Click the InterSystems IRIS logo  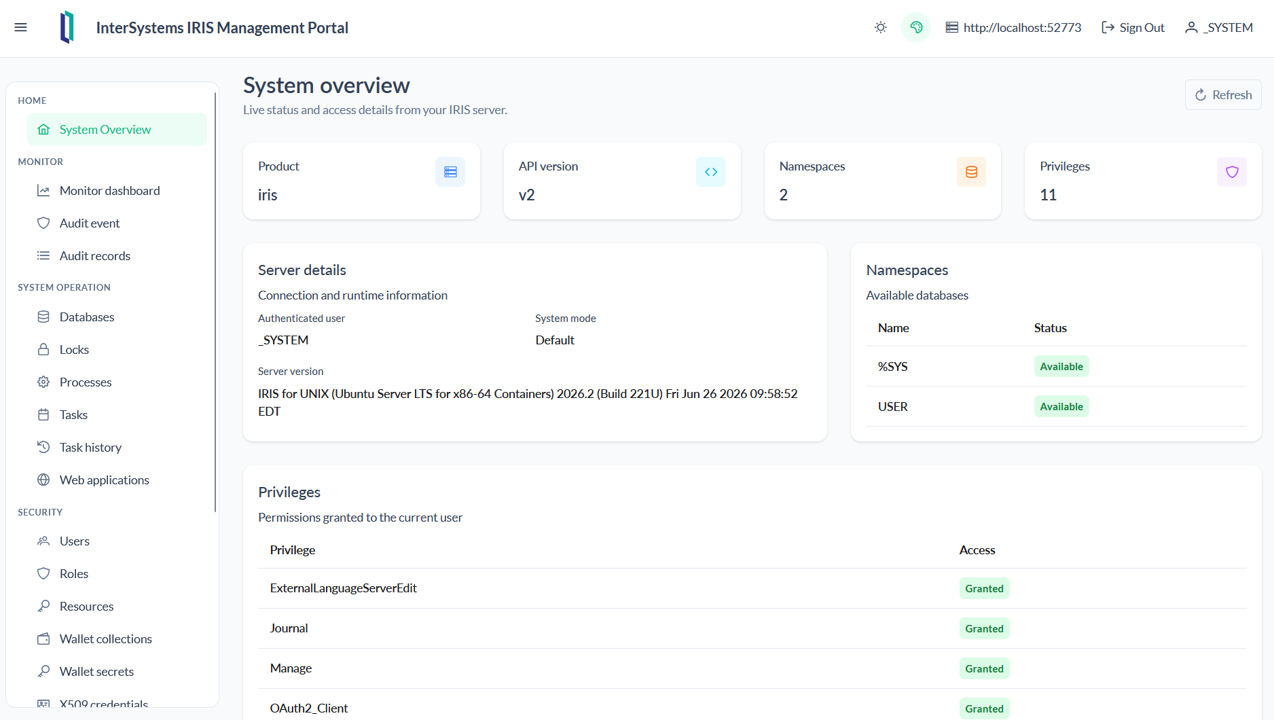(67, 27)
